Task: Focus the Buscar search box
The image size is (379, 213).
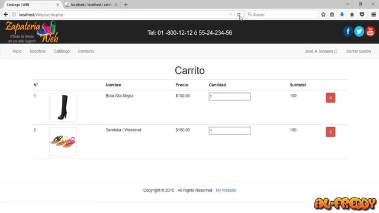Action: click(282, 14)
